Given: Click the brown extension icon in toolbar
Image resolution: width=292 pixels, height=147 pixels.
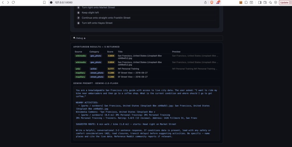Looking at the screenshot, I should 241,3.
